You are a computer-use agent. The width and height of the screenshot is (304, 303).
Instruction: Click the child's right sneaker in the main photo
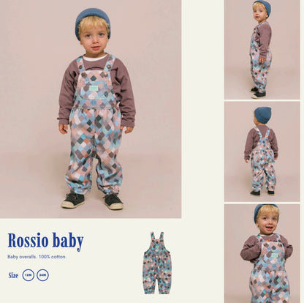[73, 201]
